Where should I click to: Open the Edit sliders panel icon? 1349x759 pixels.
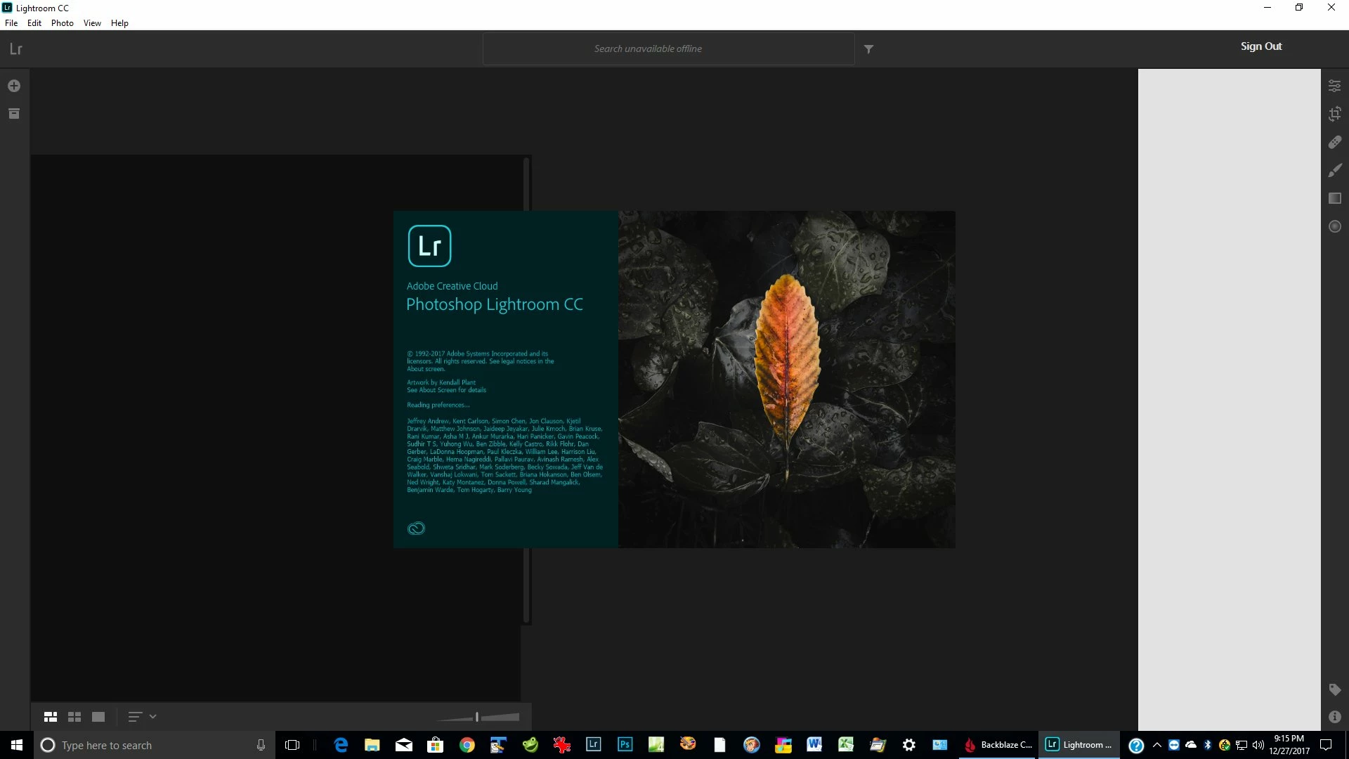(1334, 86)
